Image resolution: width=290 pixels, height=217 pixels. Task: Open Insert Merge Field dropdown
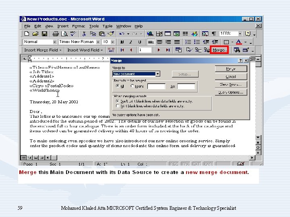coord(43,50)
